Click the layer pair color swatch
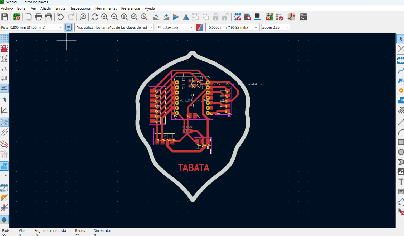This screenshot has width=404, height=236. click(x=200, y=27)
